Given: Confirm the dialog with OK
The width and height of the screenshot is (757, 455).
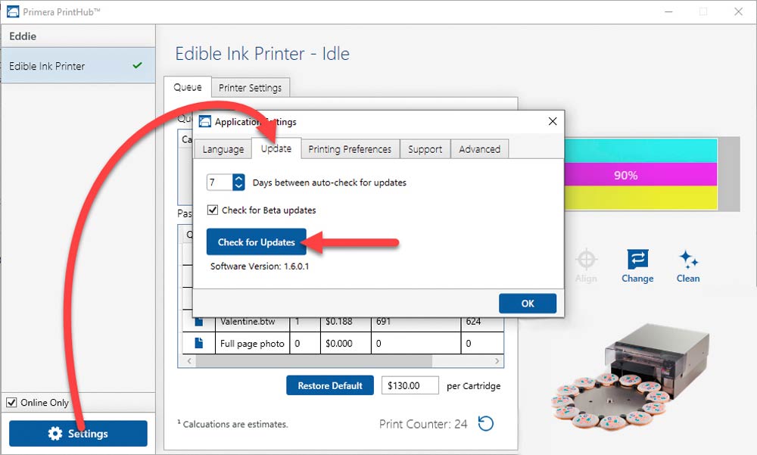Looking at the screenshot, I should 528,304.
